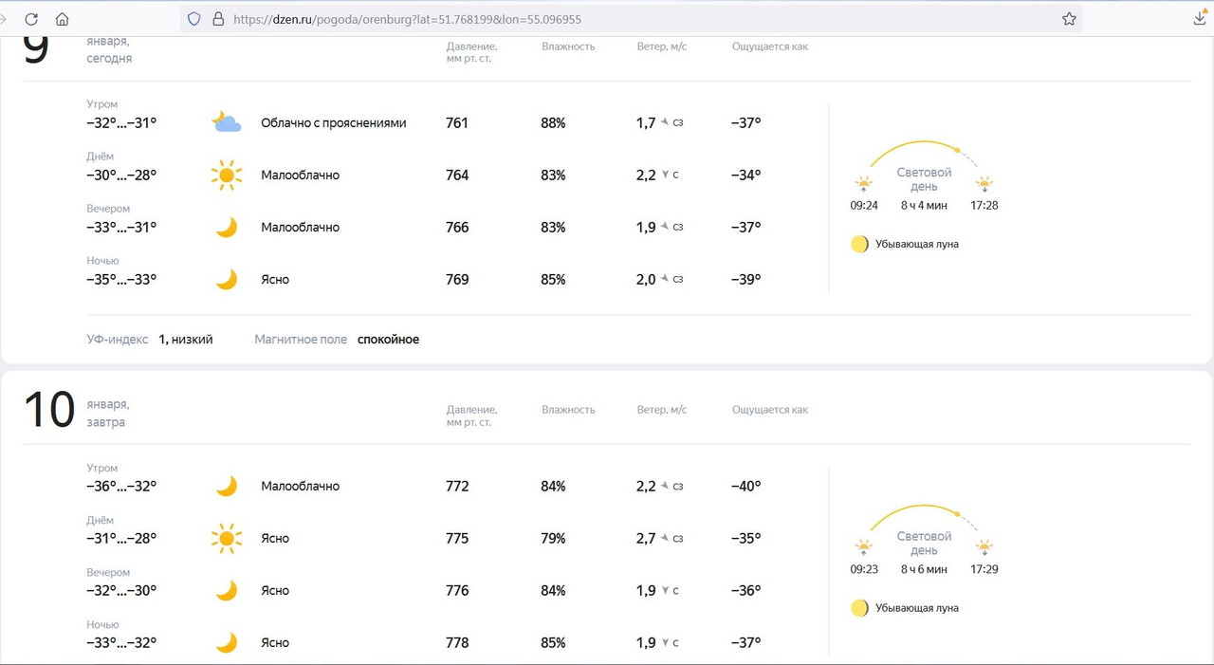
Task: Show site security padlock info
Action: tap(218, 19)
